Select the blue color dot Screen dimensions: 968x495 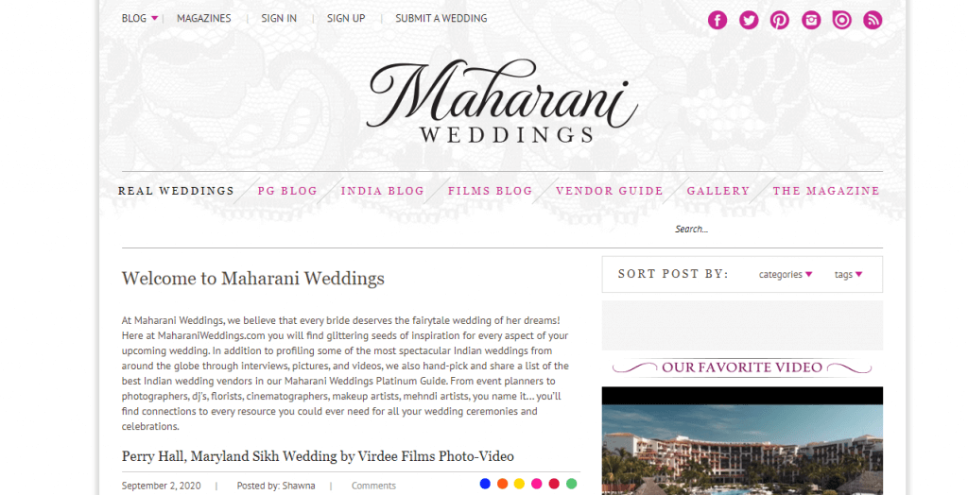tap(485, 484)
